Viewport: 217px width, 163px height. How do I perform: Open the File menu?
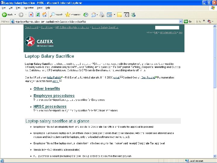point(4,8)
